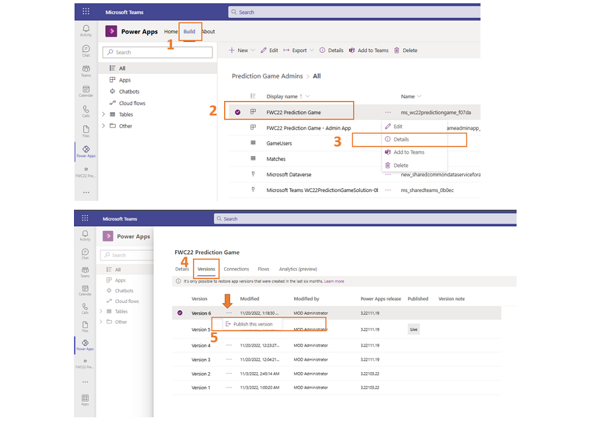The image size is (595, 425).
Task: Choose Details in the context menu
Action: [x=415, y=139]
